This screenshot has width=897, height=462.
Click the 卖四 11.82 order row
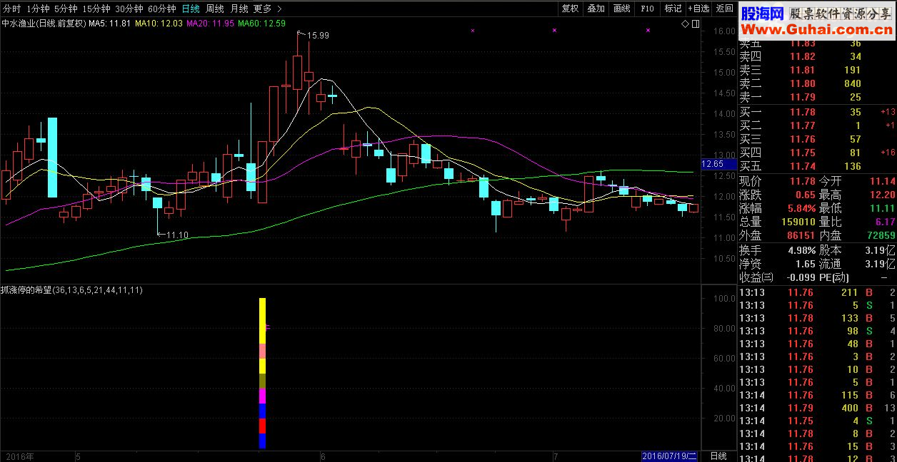817,57
